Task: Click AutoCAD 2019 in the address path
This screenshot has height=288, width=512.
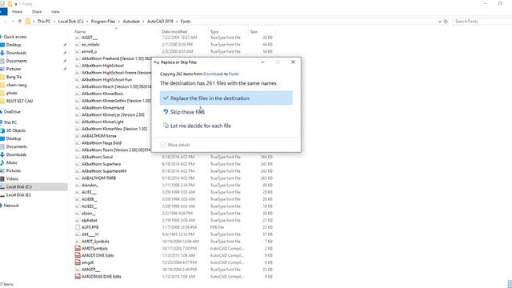Action: (x=160, y=22)
